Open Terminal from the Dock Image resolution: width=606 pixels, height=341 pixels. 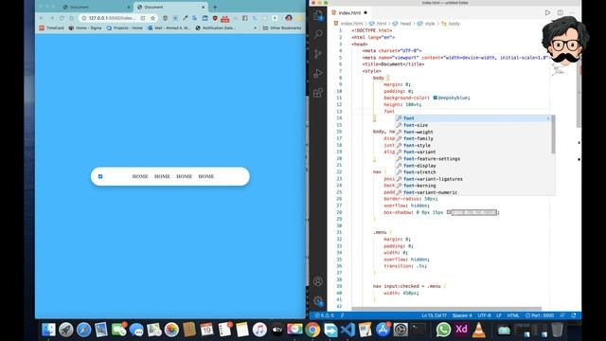[419, 330]
